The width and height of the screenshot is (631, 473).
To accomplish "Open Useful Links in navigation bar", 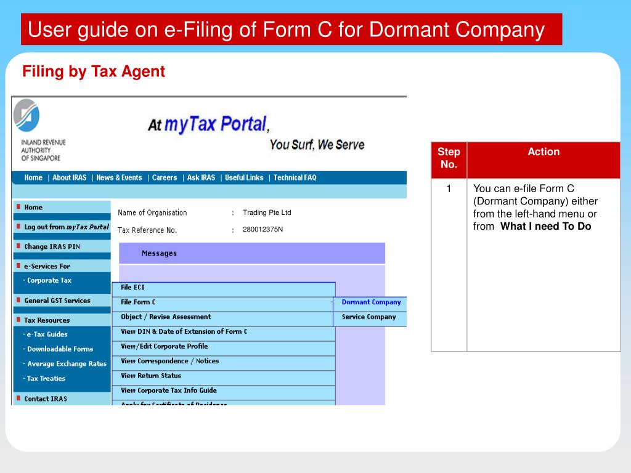I will (x=244, y=177).
